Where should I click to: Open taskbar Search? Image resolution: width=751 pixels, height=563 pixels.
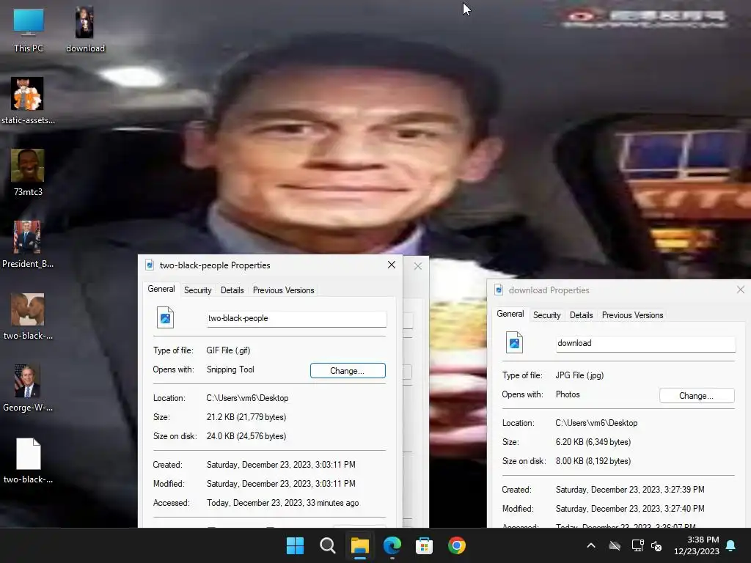(328, 545)
